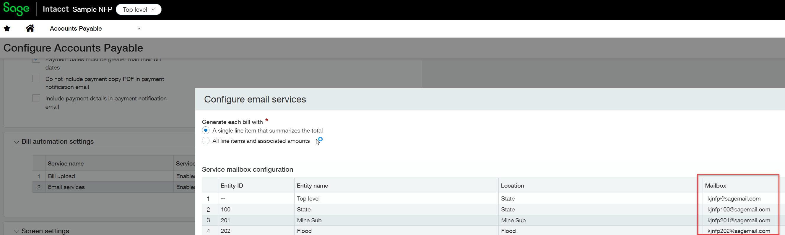785x235 pixels.
Task: Open the favorites star icon
Action: (x=7, y=29)
